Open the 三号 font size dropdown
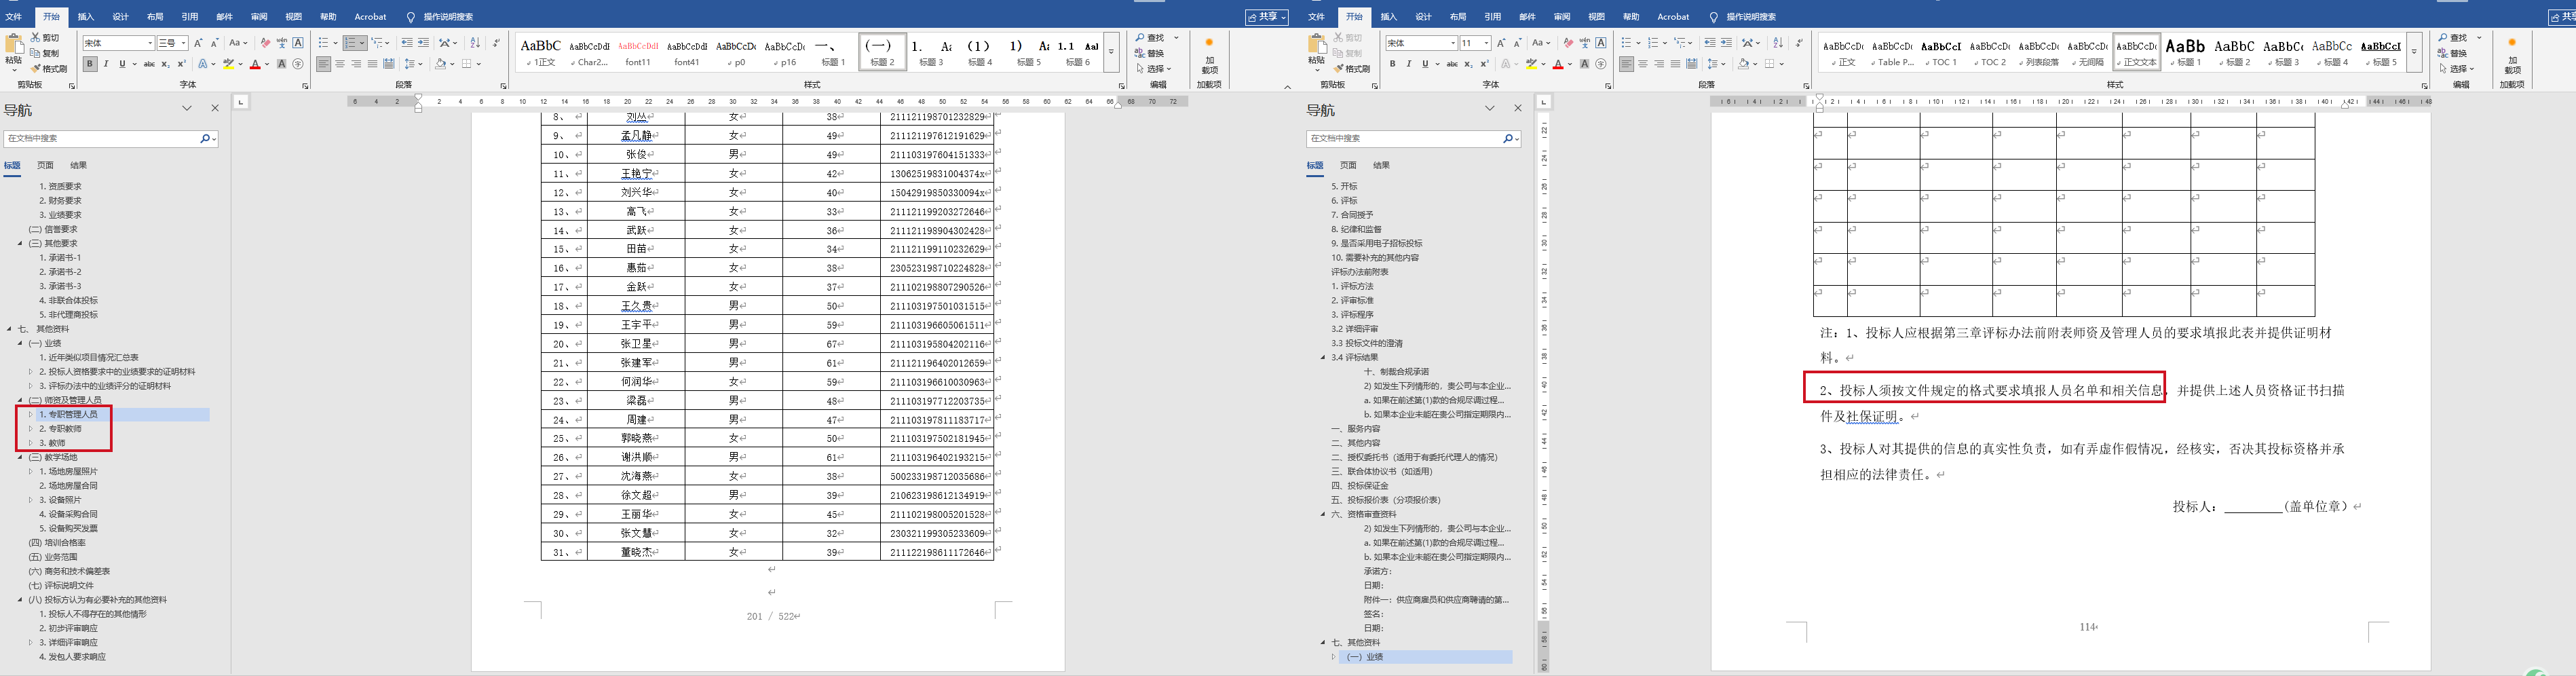 (x=183, y=43)
